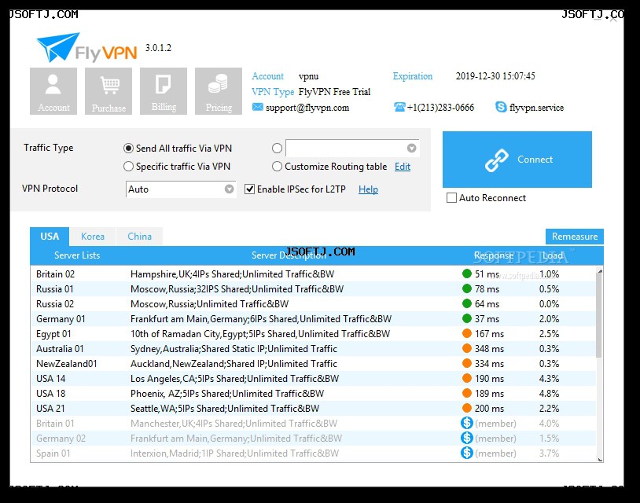Click the email envelope icon
The width and height of the screenshot is (640, 503).
pyautogui.click(x=258, y=108)
